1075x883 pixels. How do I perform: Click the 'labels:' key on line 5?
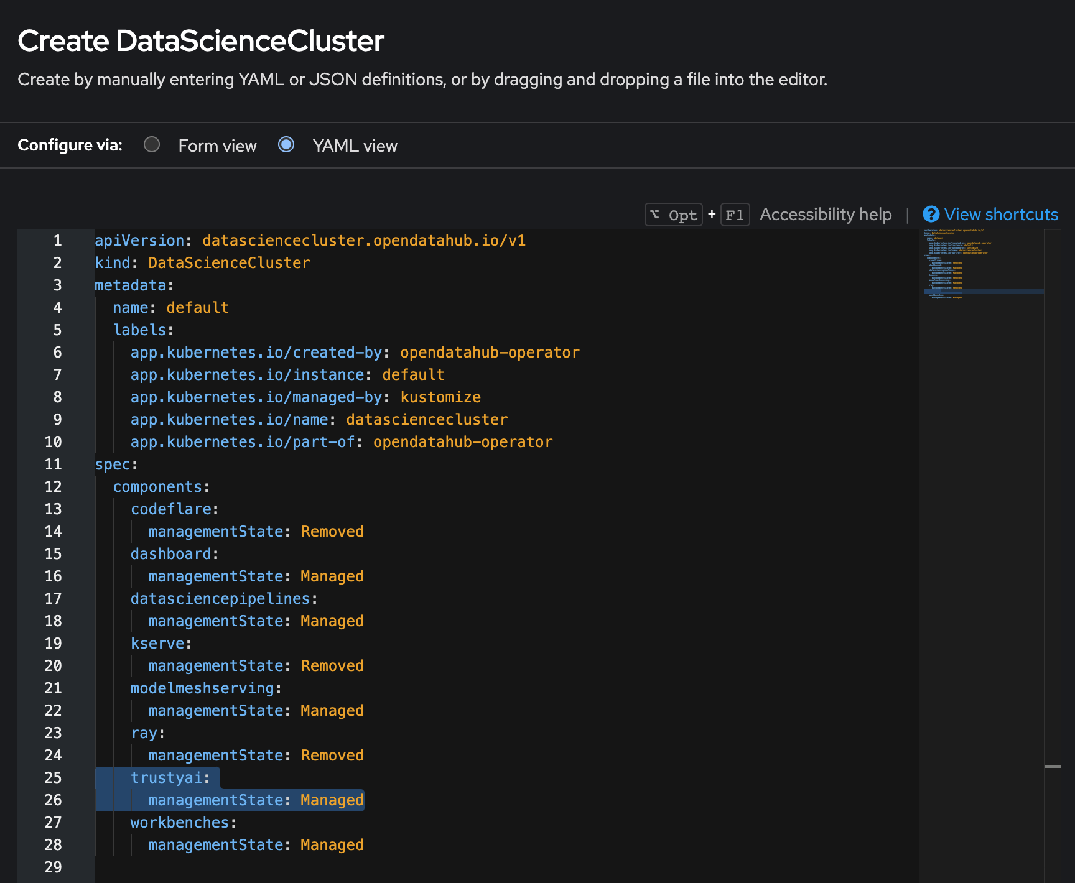click(143, 330)
